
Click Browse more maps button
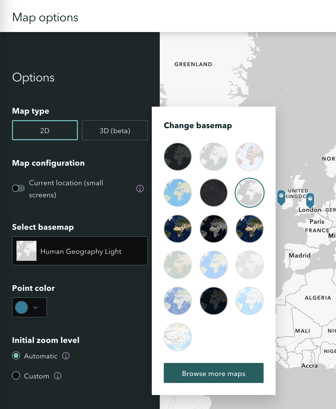213,373
